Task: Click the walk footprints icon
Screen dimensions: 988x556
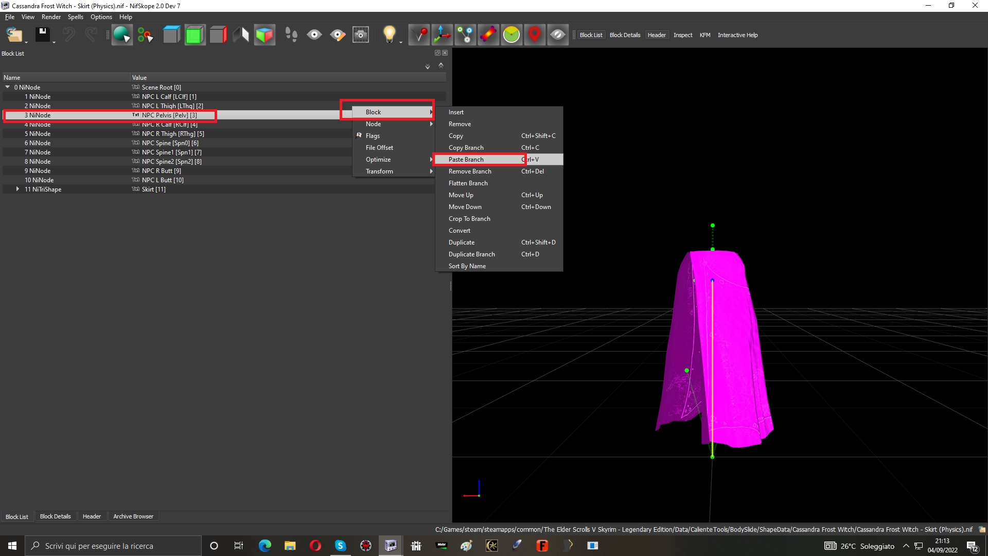Action: pos(291,35)
